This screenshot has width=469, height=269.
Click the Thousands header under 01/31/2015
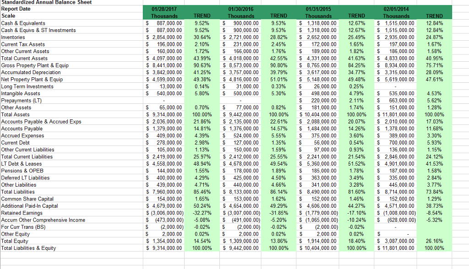pos(318,15)
